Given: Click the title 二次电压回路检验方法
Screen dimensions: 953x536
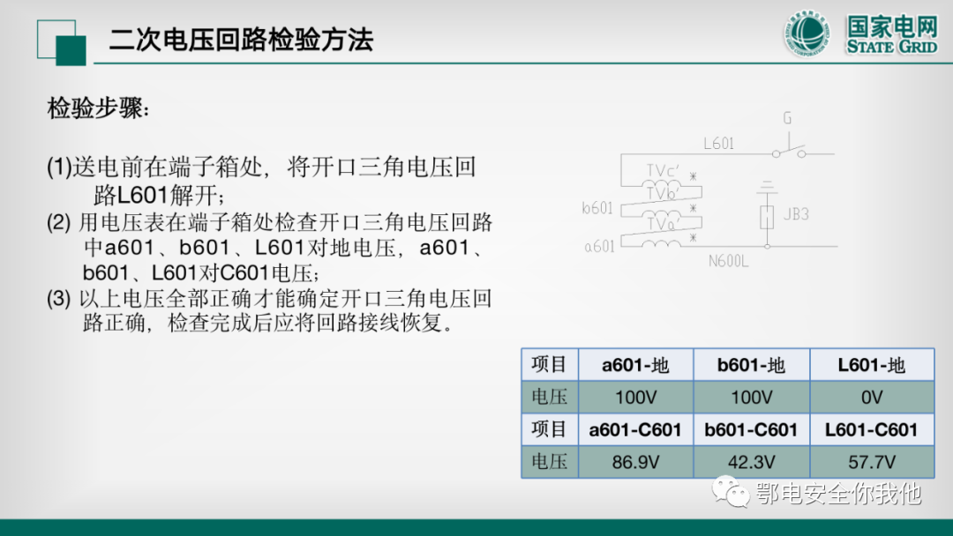Looking at the screenshot, I should pos(241,41).
